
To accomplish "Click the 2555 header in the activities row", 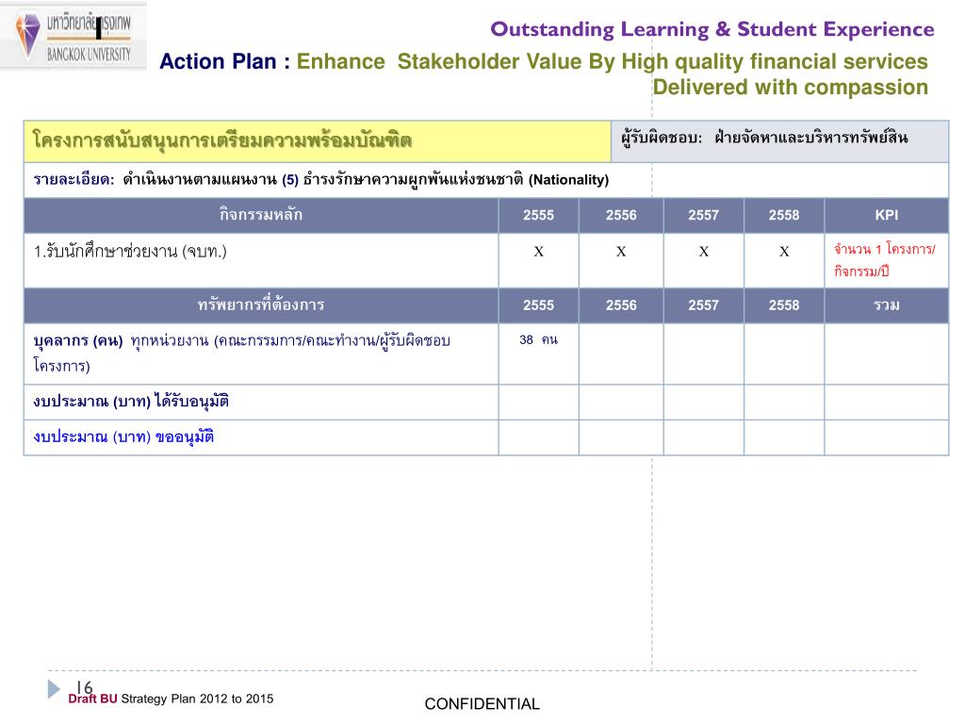I will [538, 215].
